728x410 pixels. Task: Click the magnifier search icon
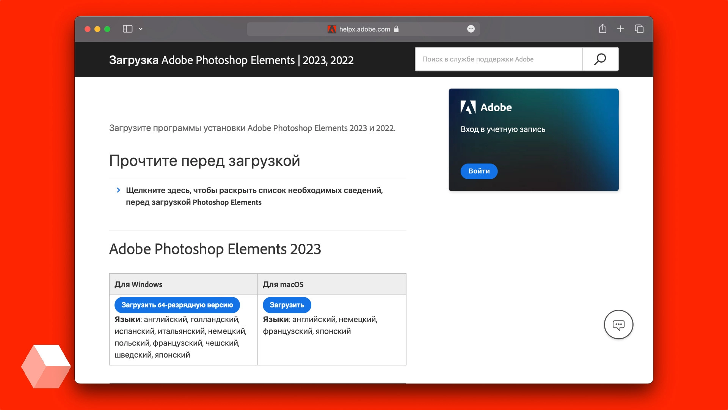pos(600,59)
